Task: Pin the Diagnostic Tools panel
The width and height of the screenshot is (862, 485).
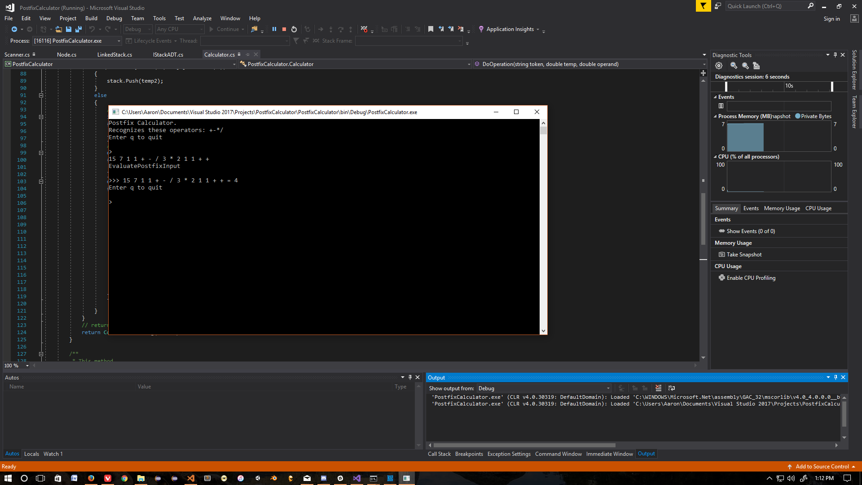Action: 835,55
